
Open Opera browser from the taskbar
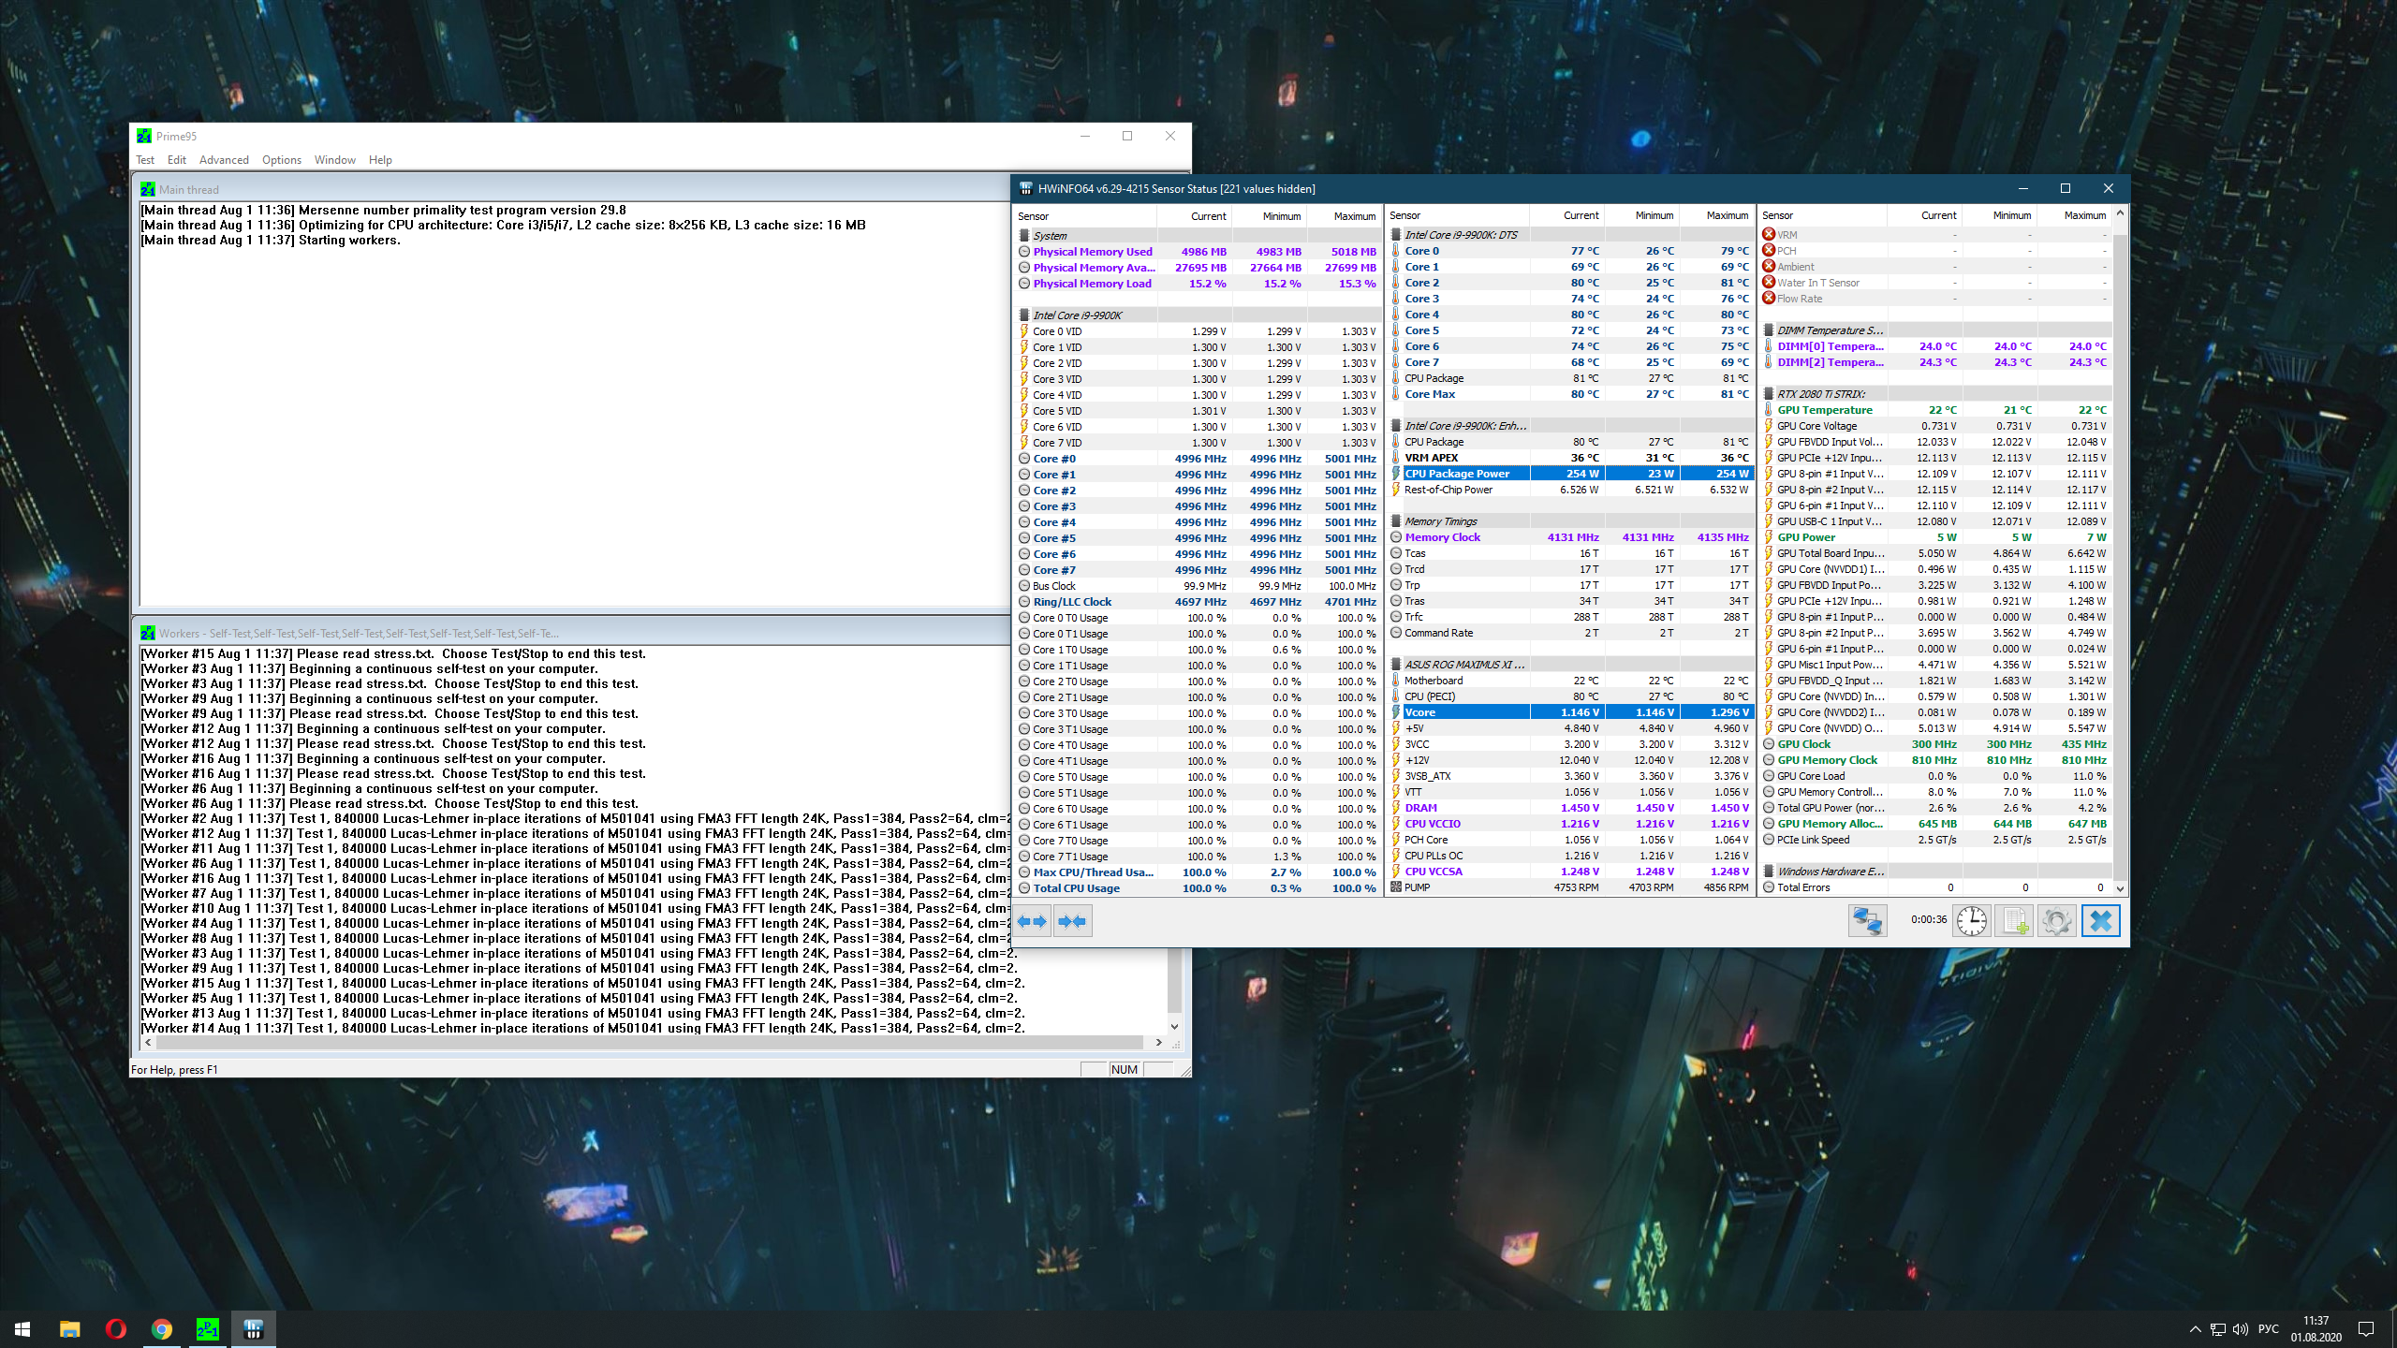pyautogui.click(x=115, y=1328)
